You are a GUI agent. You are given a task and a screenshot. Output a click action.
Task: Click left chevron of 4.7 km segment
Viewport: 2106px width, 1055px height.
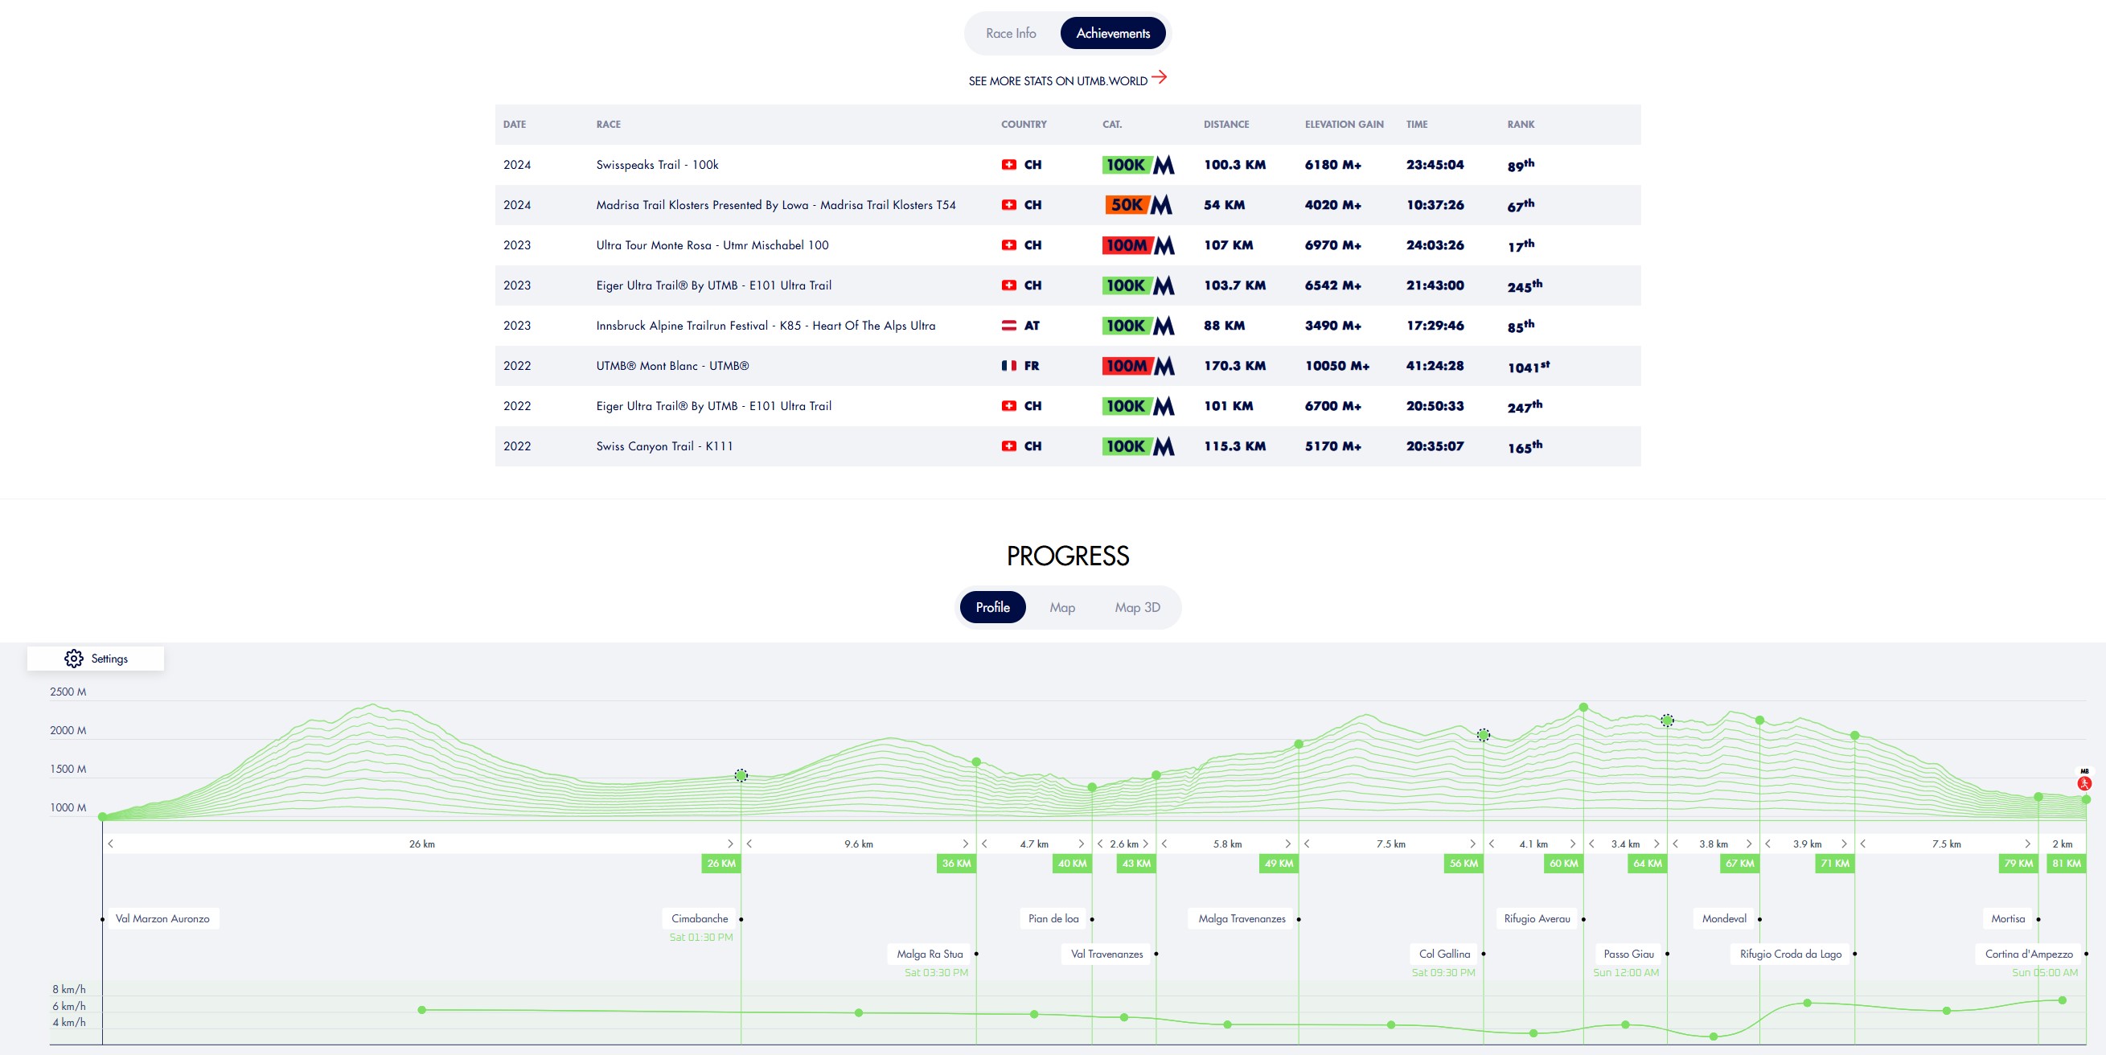pos(984,844)
